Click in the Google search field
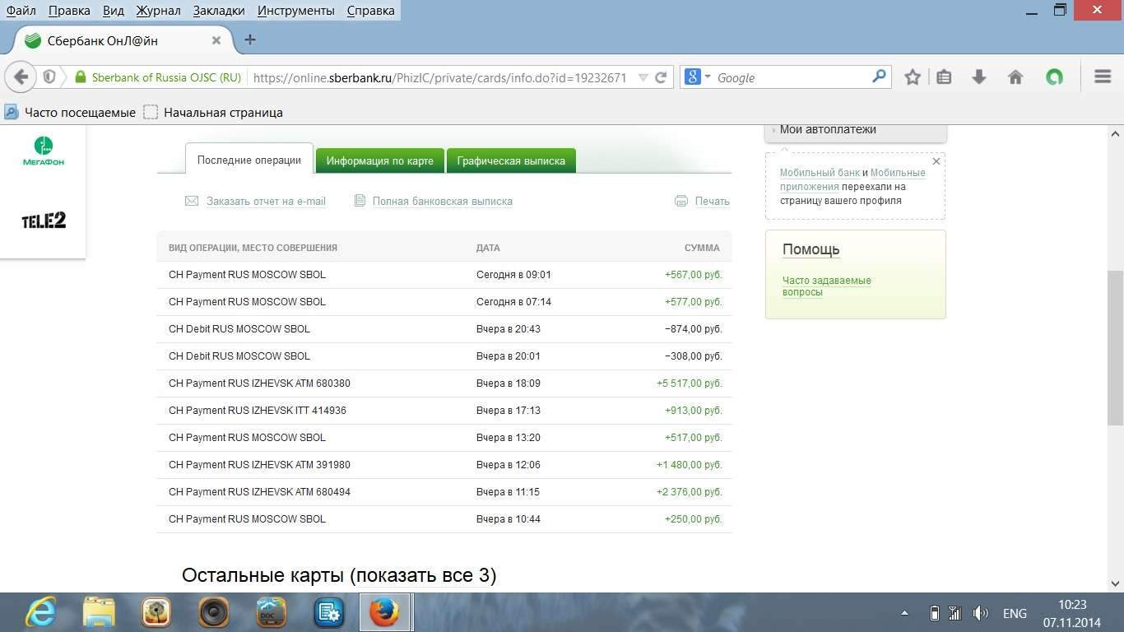The image size is (1124, 632). pyautogui.click(x=792, y=77)
